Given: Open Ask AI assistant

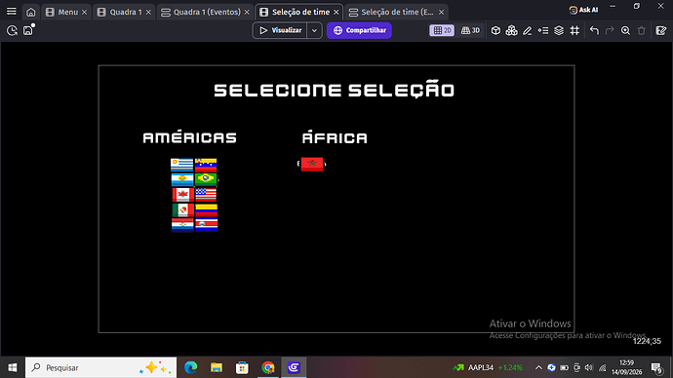Looking at the screenshot, I should (583, 10).
